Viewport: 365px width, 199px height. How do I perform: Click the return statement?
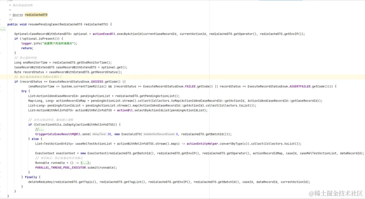[x=27, y=48]
